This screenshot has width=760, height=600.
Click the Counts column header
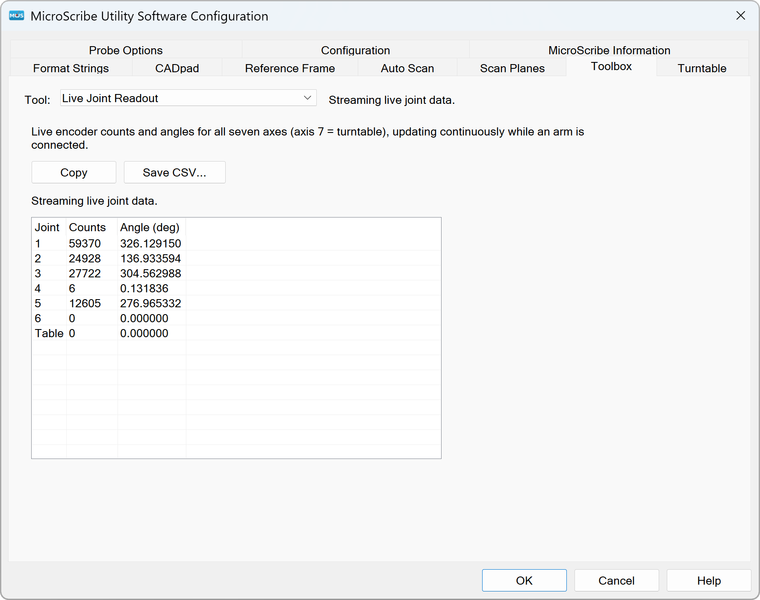point(92,227)
